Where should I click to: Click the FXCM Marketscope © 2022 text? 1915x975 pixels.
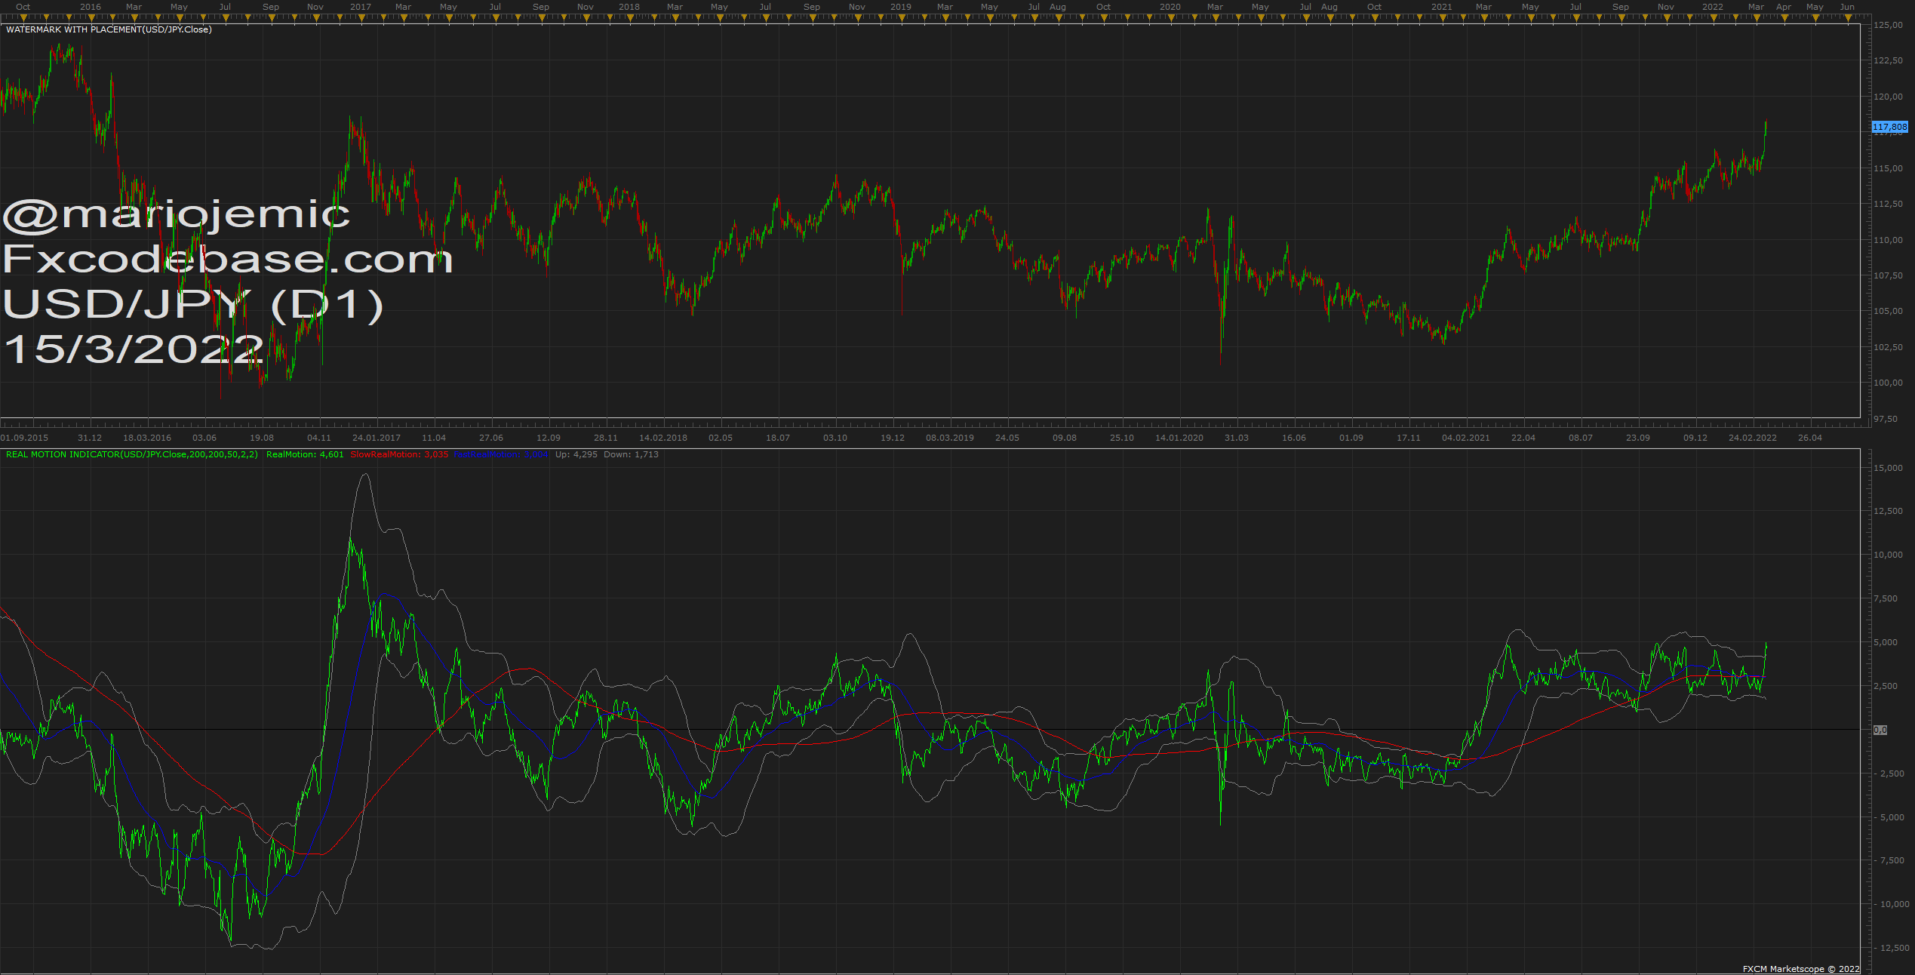pos(1800,969)
